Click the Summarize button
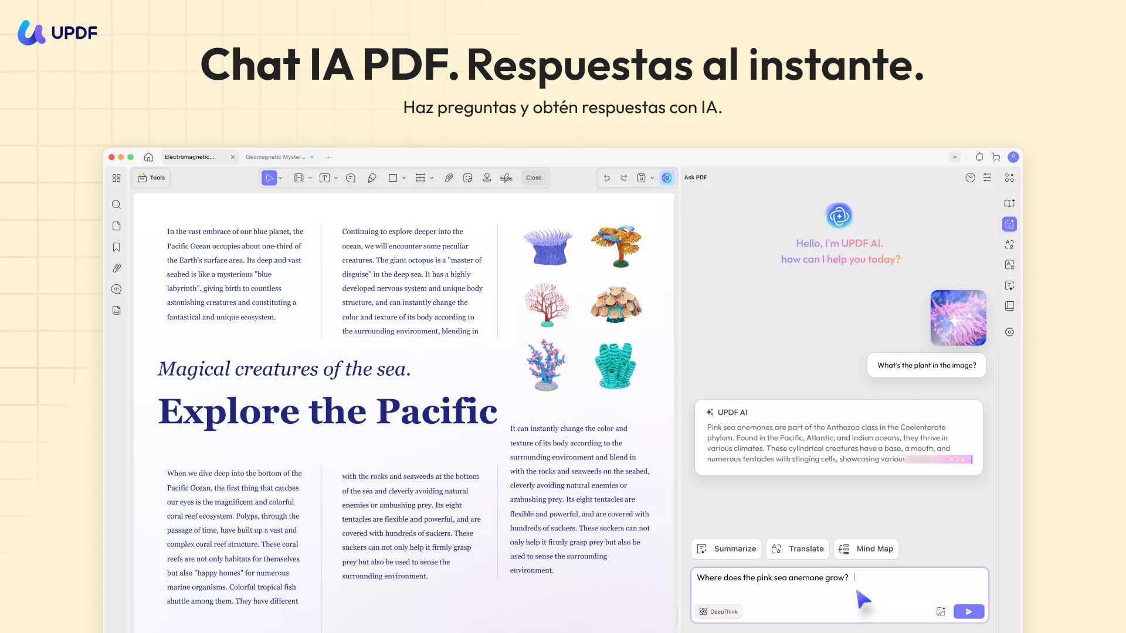Viewport: 1126px width, 633px height. 727,549
